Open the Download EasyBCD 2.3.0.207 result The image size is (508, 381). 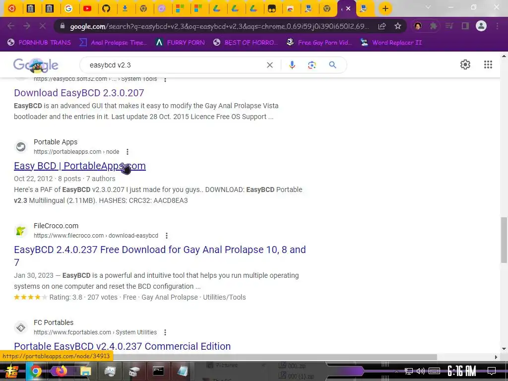pyautogui.click(x=79, y=93)
